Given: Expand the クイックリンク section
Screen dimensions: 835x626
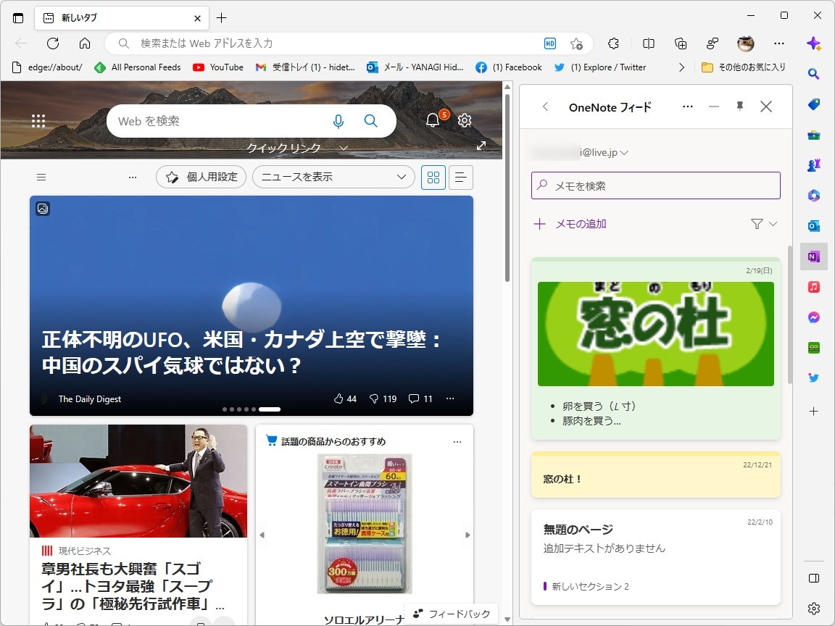Looking at the screenshot, I should [x=344, y=148].
